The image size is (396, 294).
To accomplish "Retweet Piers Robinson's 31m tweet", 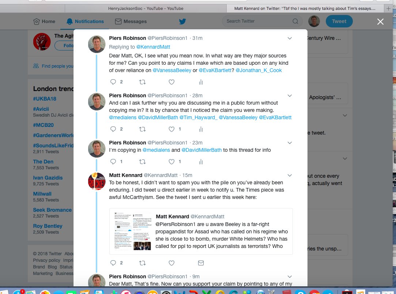I will click(143, 82).
